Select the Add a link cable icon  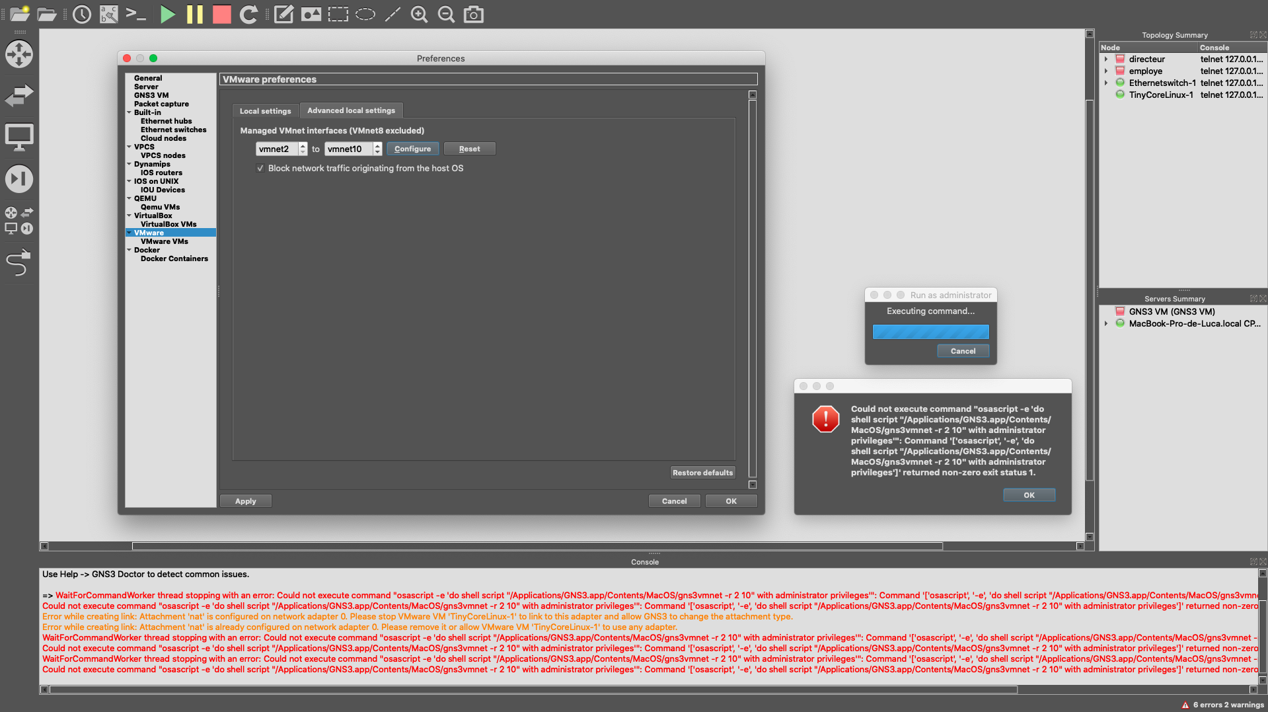[x=19, y=262]
